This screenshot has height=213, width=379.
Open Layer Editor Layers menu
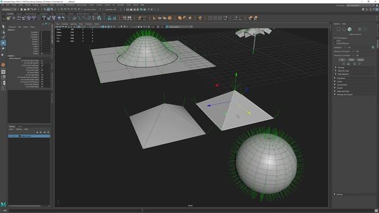tap(11, 130)
